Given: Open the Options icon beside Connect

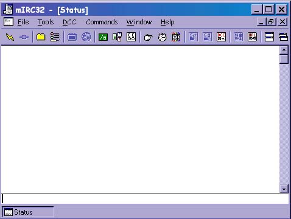Looking at the screenshot, I should click(x=24, y=37).
